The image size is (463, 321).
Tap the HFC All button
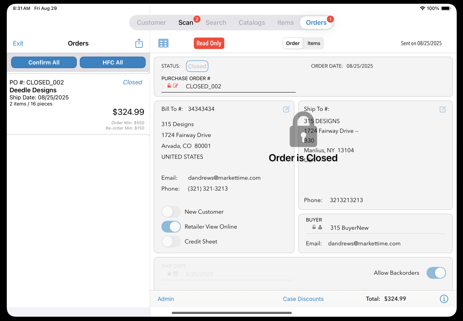[113, 62]
